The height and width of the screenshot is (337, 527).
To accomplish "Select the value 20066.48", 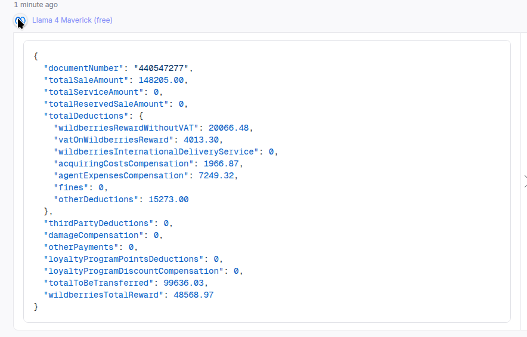I will (228, 128).
